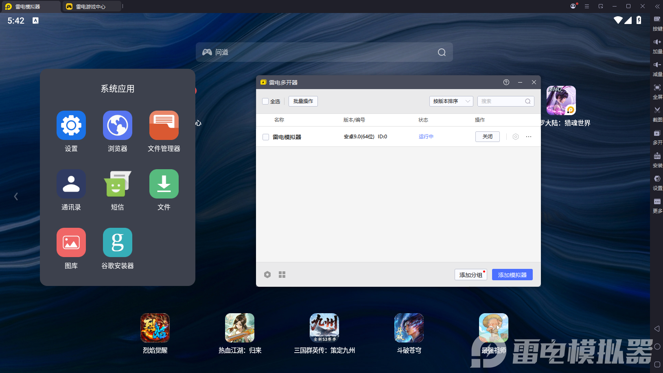Click the 5:42 clock in status bar
This screenshot has width=663, height=373.
click(x=16, y=20)
